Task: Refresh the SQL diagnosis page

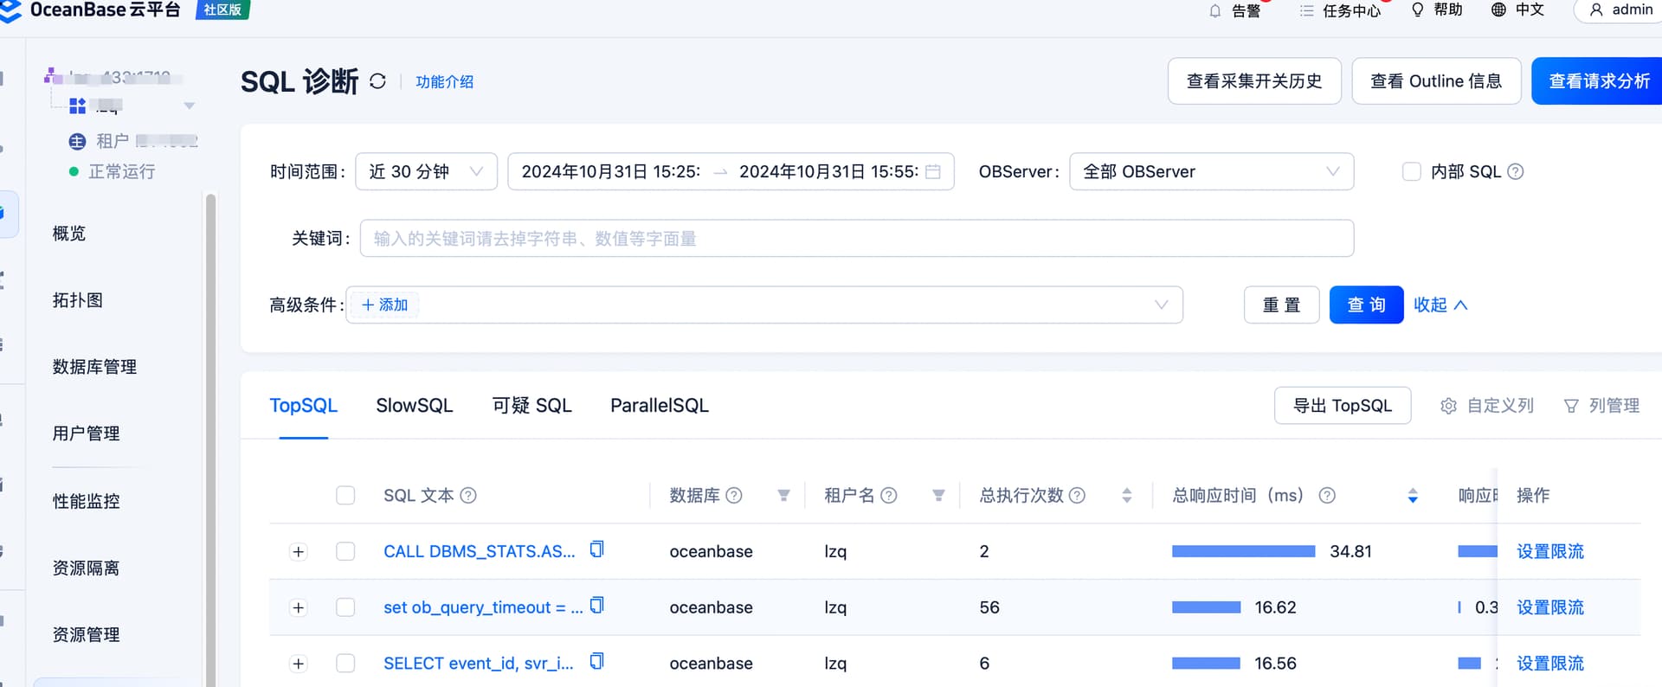Action: point(377,81)
